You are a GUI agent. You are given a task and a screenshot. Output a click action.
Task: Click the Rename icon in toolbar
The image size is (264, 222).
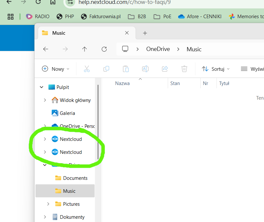[x=145, y=69]
